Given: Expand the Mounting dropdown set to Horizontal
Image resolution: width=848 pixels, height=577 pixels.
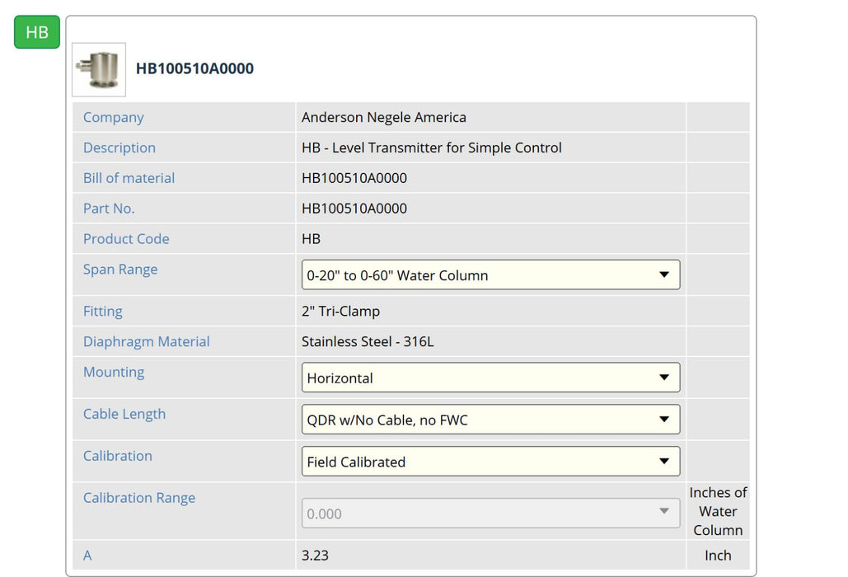Looking at the screenshot, I should 490,378.
